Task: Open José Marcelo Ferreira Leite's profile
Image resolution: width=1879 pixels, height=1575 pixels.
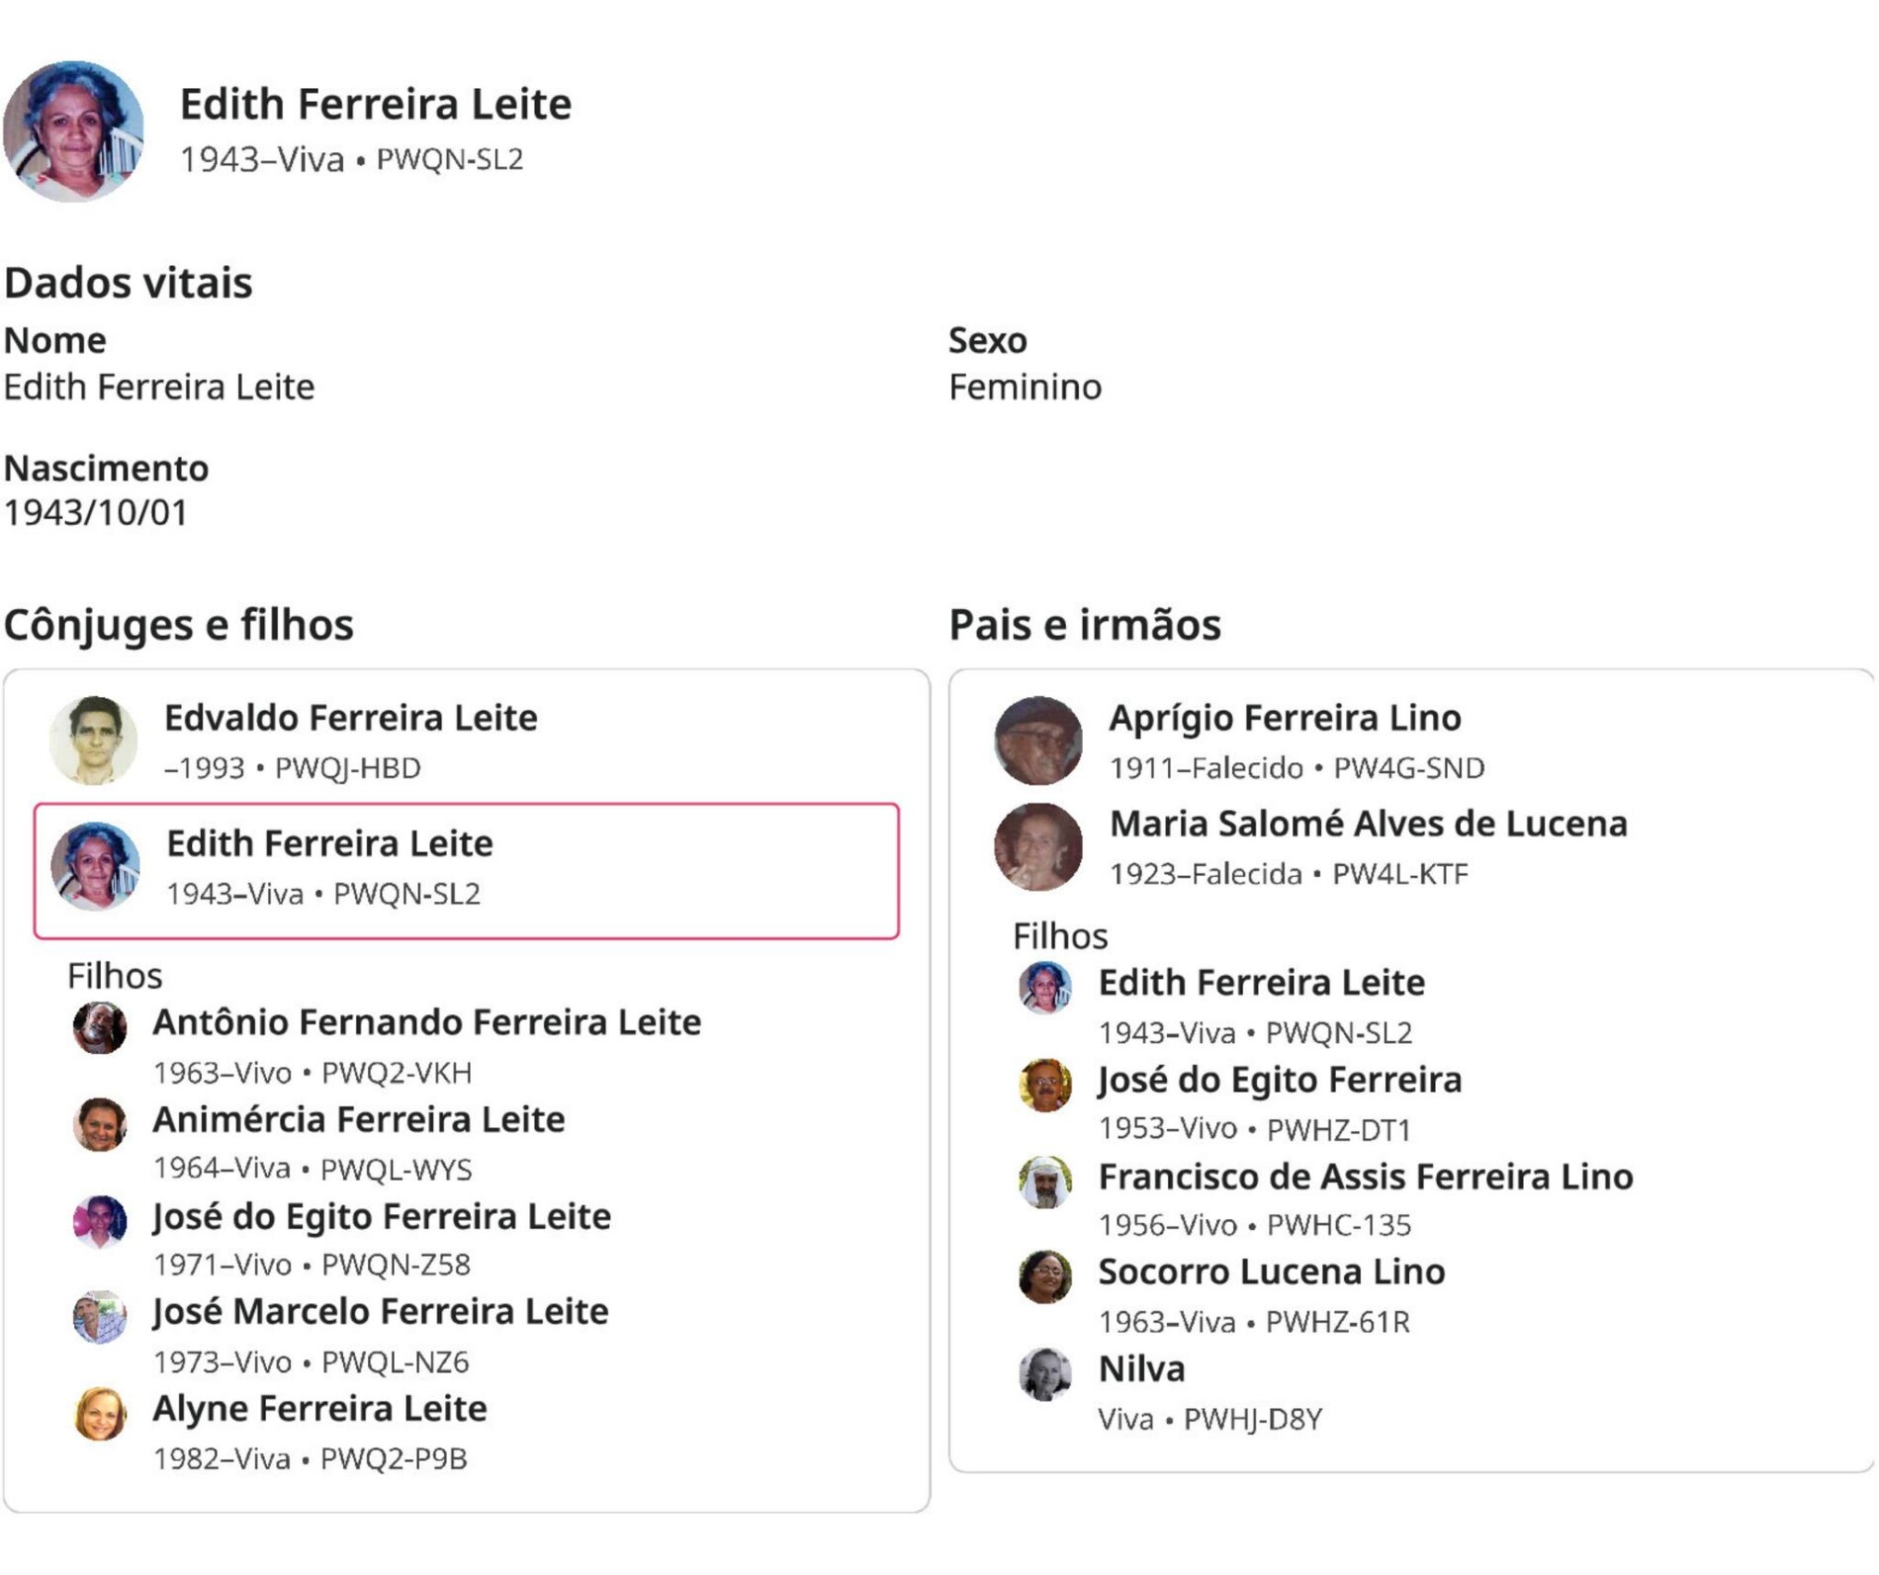Action: (x=380, y=1312)
